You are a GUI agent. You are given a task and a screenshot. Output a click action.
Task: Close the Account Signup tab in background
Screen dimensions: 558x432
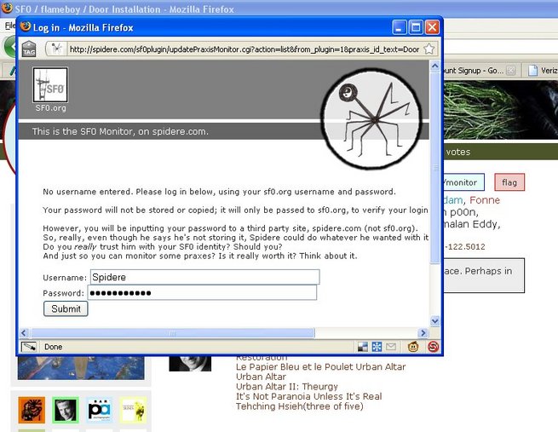(x=510, y=71)
